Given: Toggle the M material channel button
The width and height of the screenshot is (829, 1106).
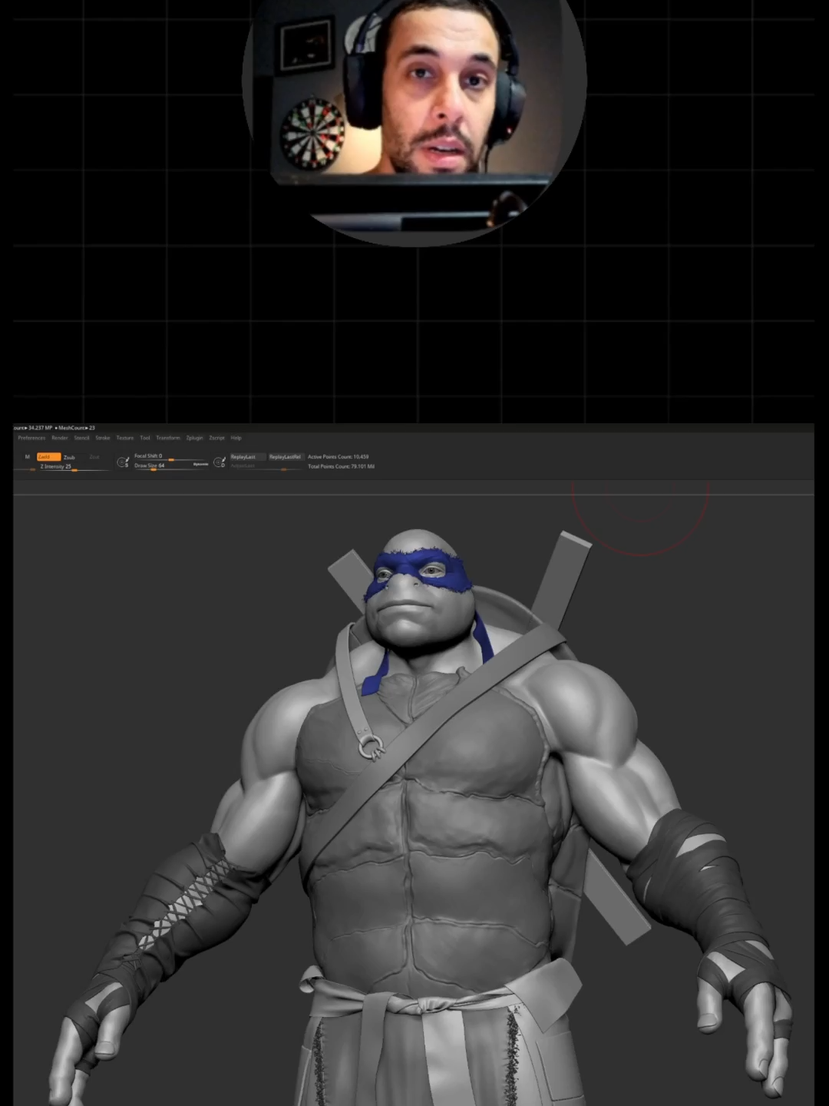Looking at the screenshot, I should (x=28, y=457).
